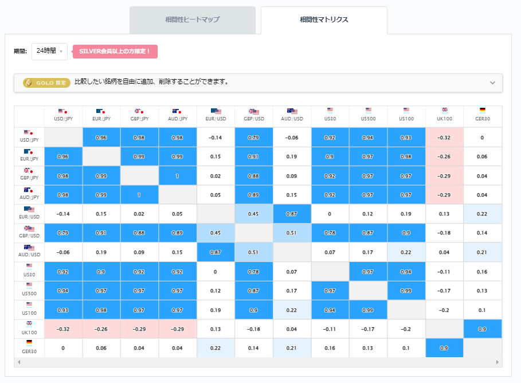Click the EUR/JPY flag icon in row header
The image size is (521, 383).
[x=29, y=151]
